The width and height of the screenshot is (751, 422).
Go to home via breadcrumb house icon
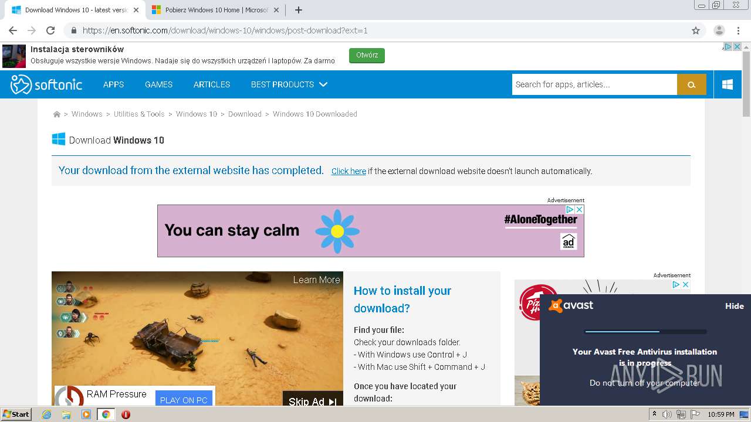[57, 114]
